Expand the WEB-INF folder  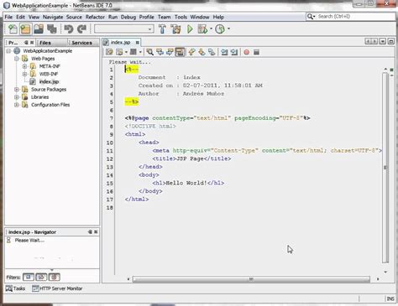click(x=24, y=74)
